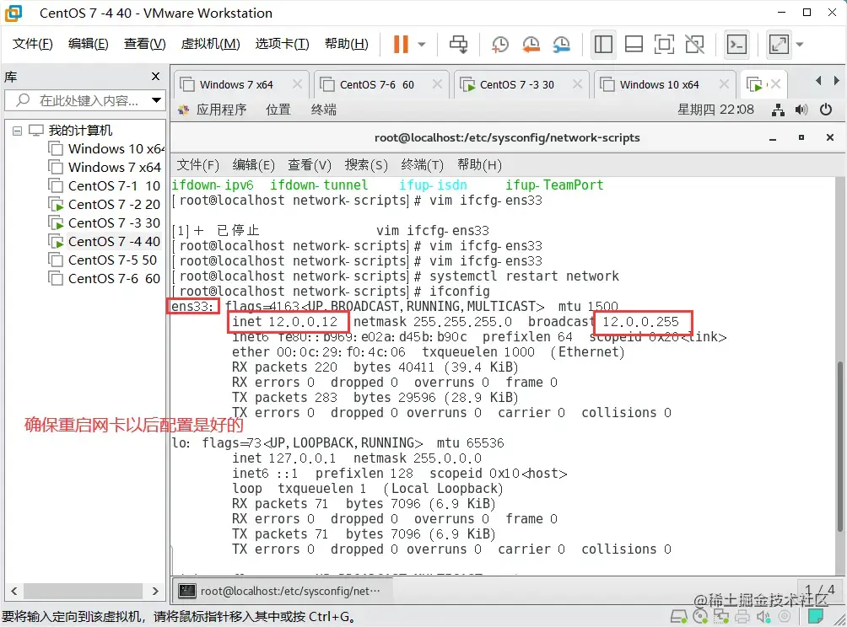This screenshot has height=627, width=847.
Task: Open the 查看(V) menu in VMware
Action: pyautogui.click(x=144, y=44)
